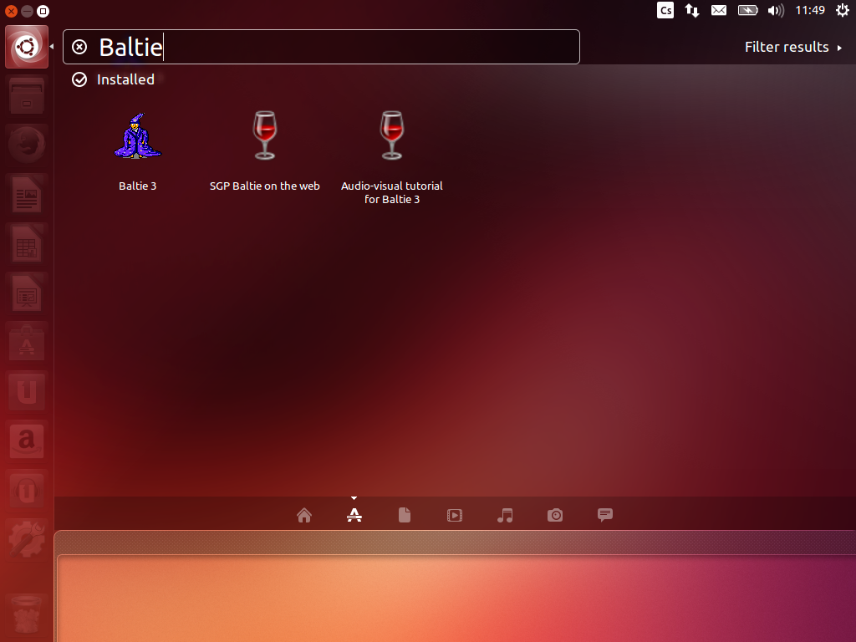Select the Applications lens icon

(x=354, y=515)
